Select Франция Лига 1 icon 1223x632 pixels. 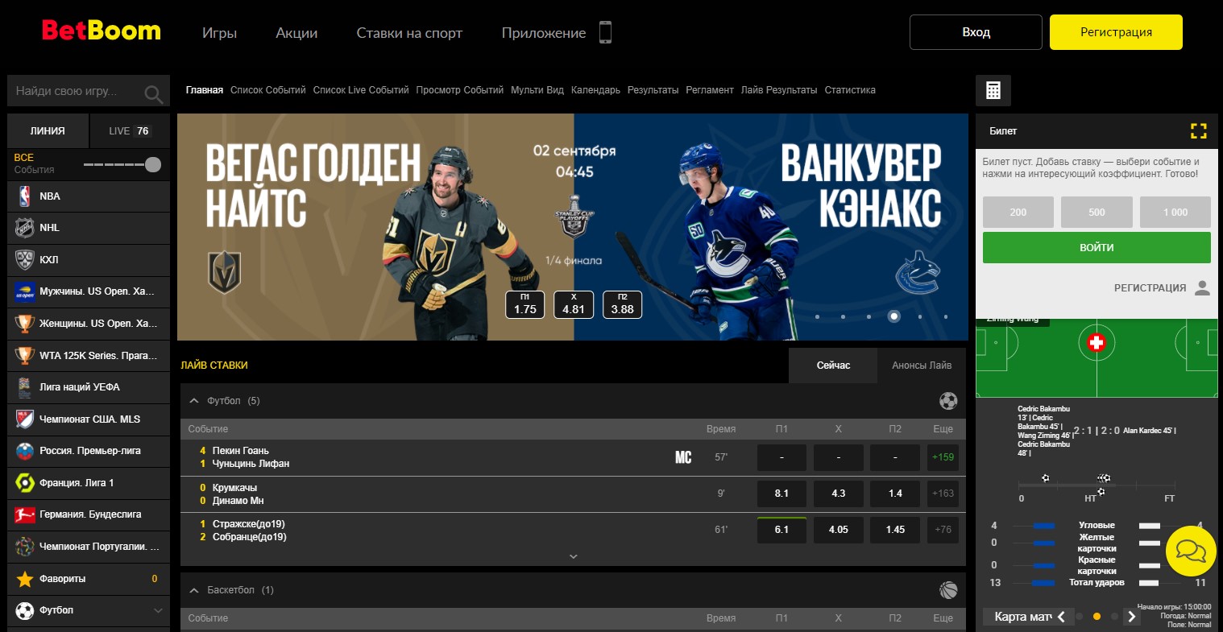[x=24, y=483]
